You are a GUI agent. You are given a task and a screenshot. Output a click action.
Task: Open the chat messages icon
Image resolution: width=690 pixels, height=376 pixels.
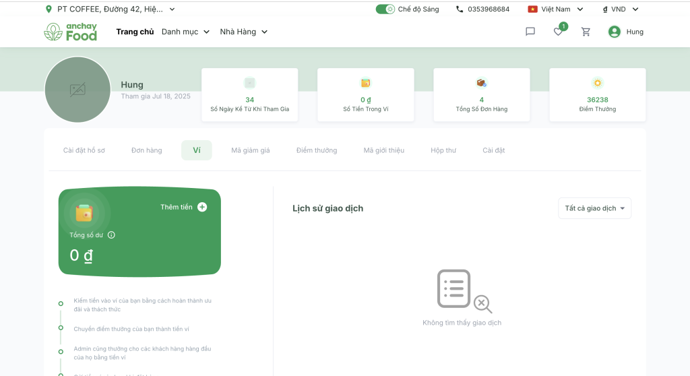coord(530,32)
